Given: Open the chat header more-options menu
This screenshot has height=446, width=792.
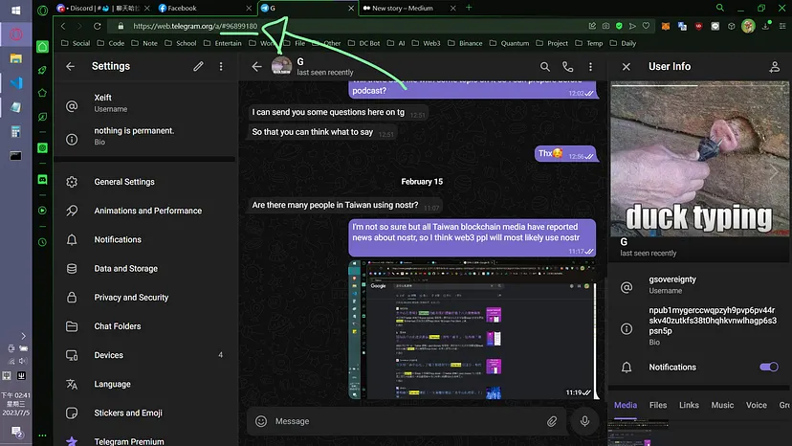Looking at the screenshot, I should (590, 67).
